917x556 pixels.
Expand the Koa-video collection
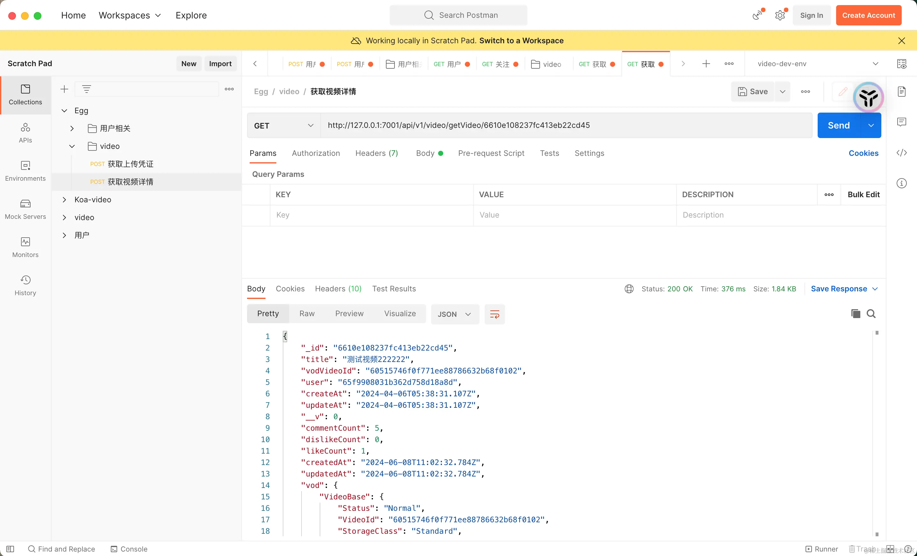64,199
